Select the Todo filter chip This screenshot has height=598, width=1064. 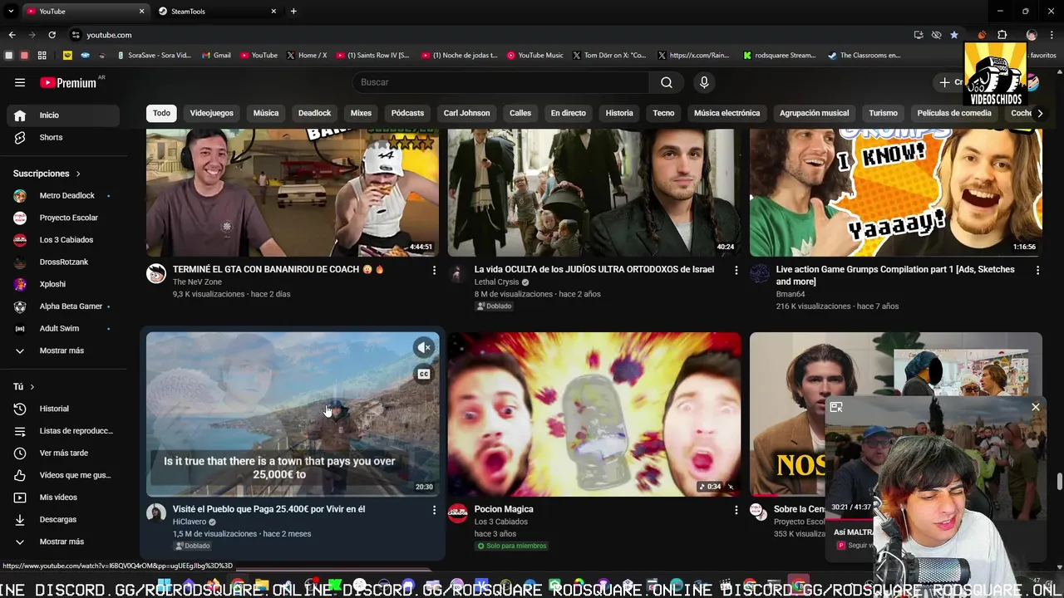click(x=161, y=113)
